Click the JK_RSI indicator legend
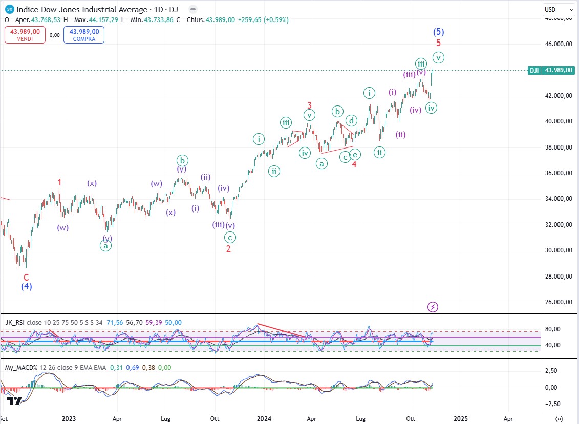 [54, 323]
